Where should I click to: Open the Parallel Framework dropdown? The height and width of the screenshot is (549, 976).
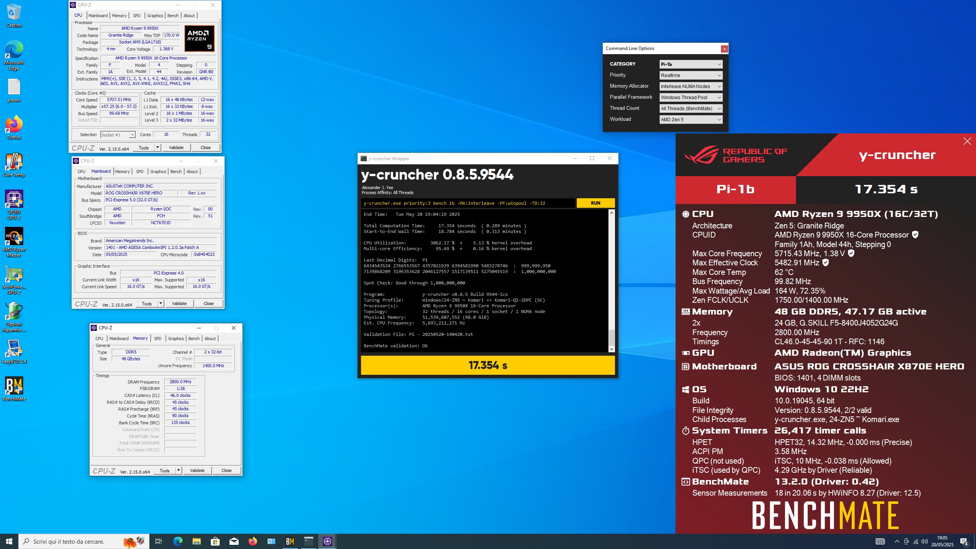pyautogui.click(x=691, y=97)
